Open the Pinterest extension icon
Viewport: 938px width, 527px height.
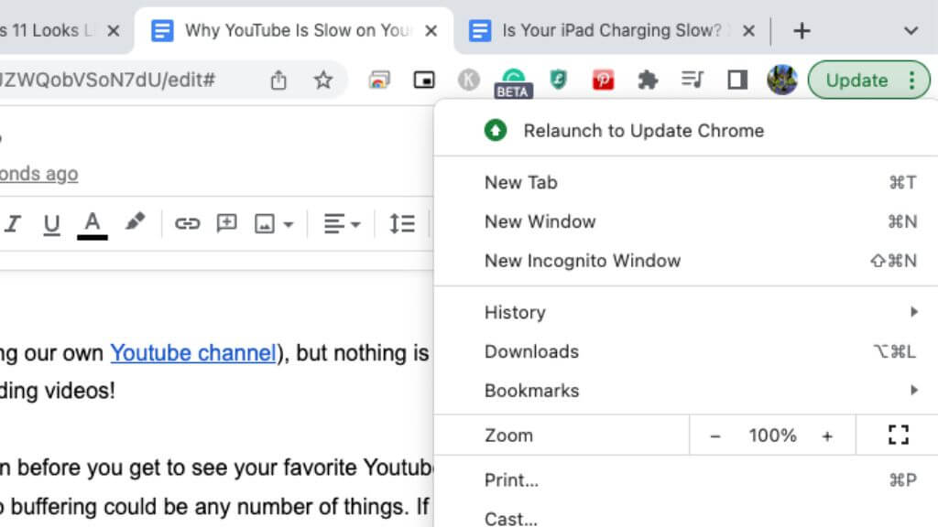(603, 80)
